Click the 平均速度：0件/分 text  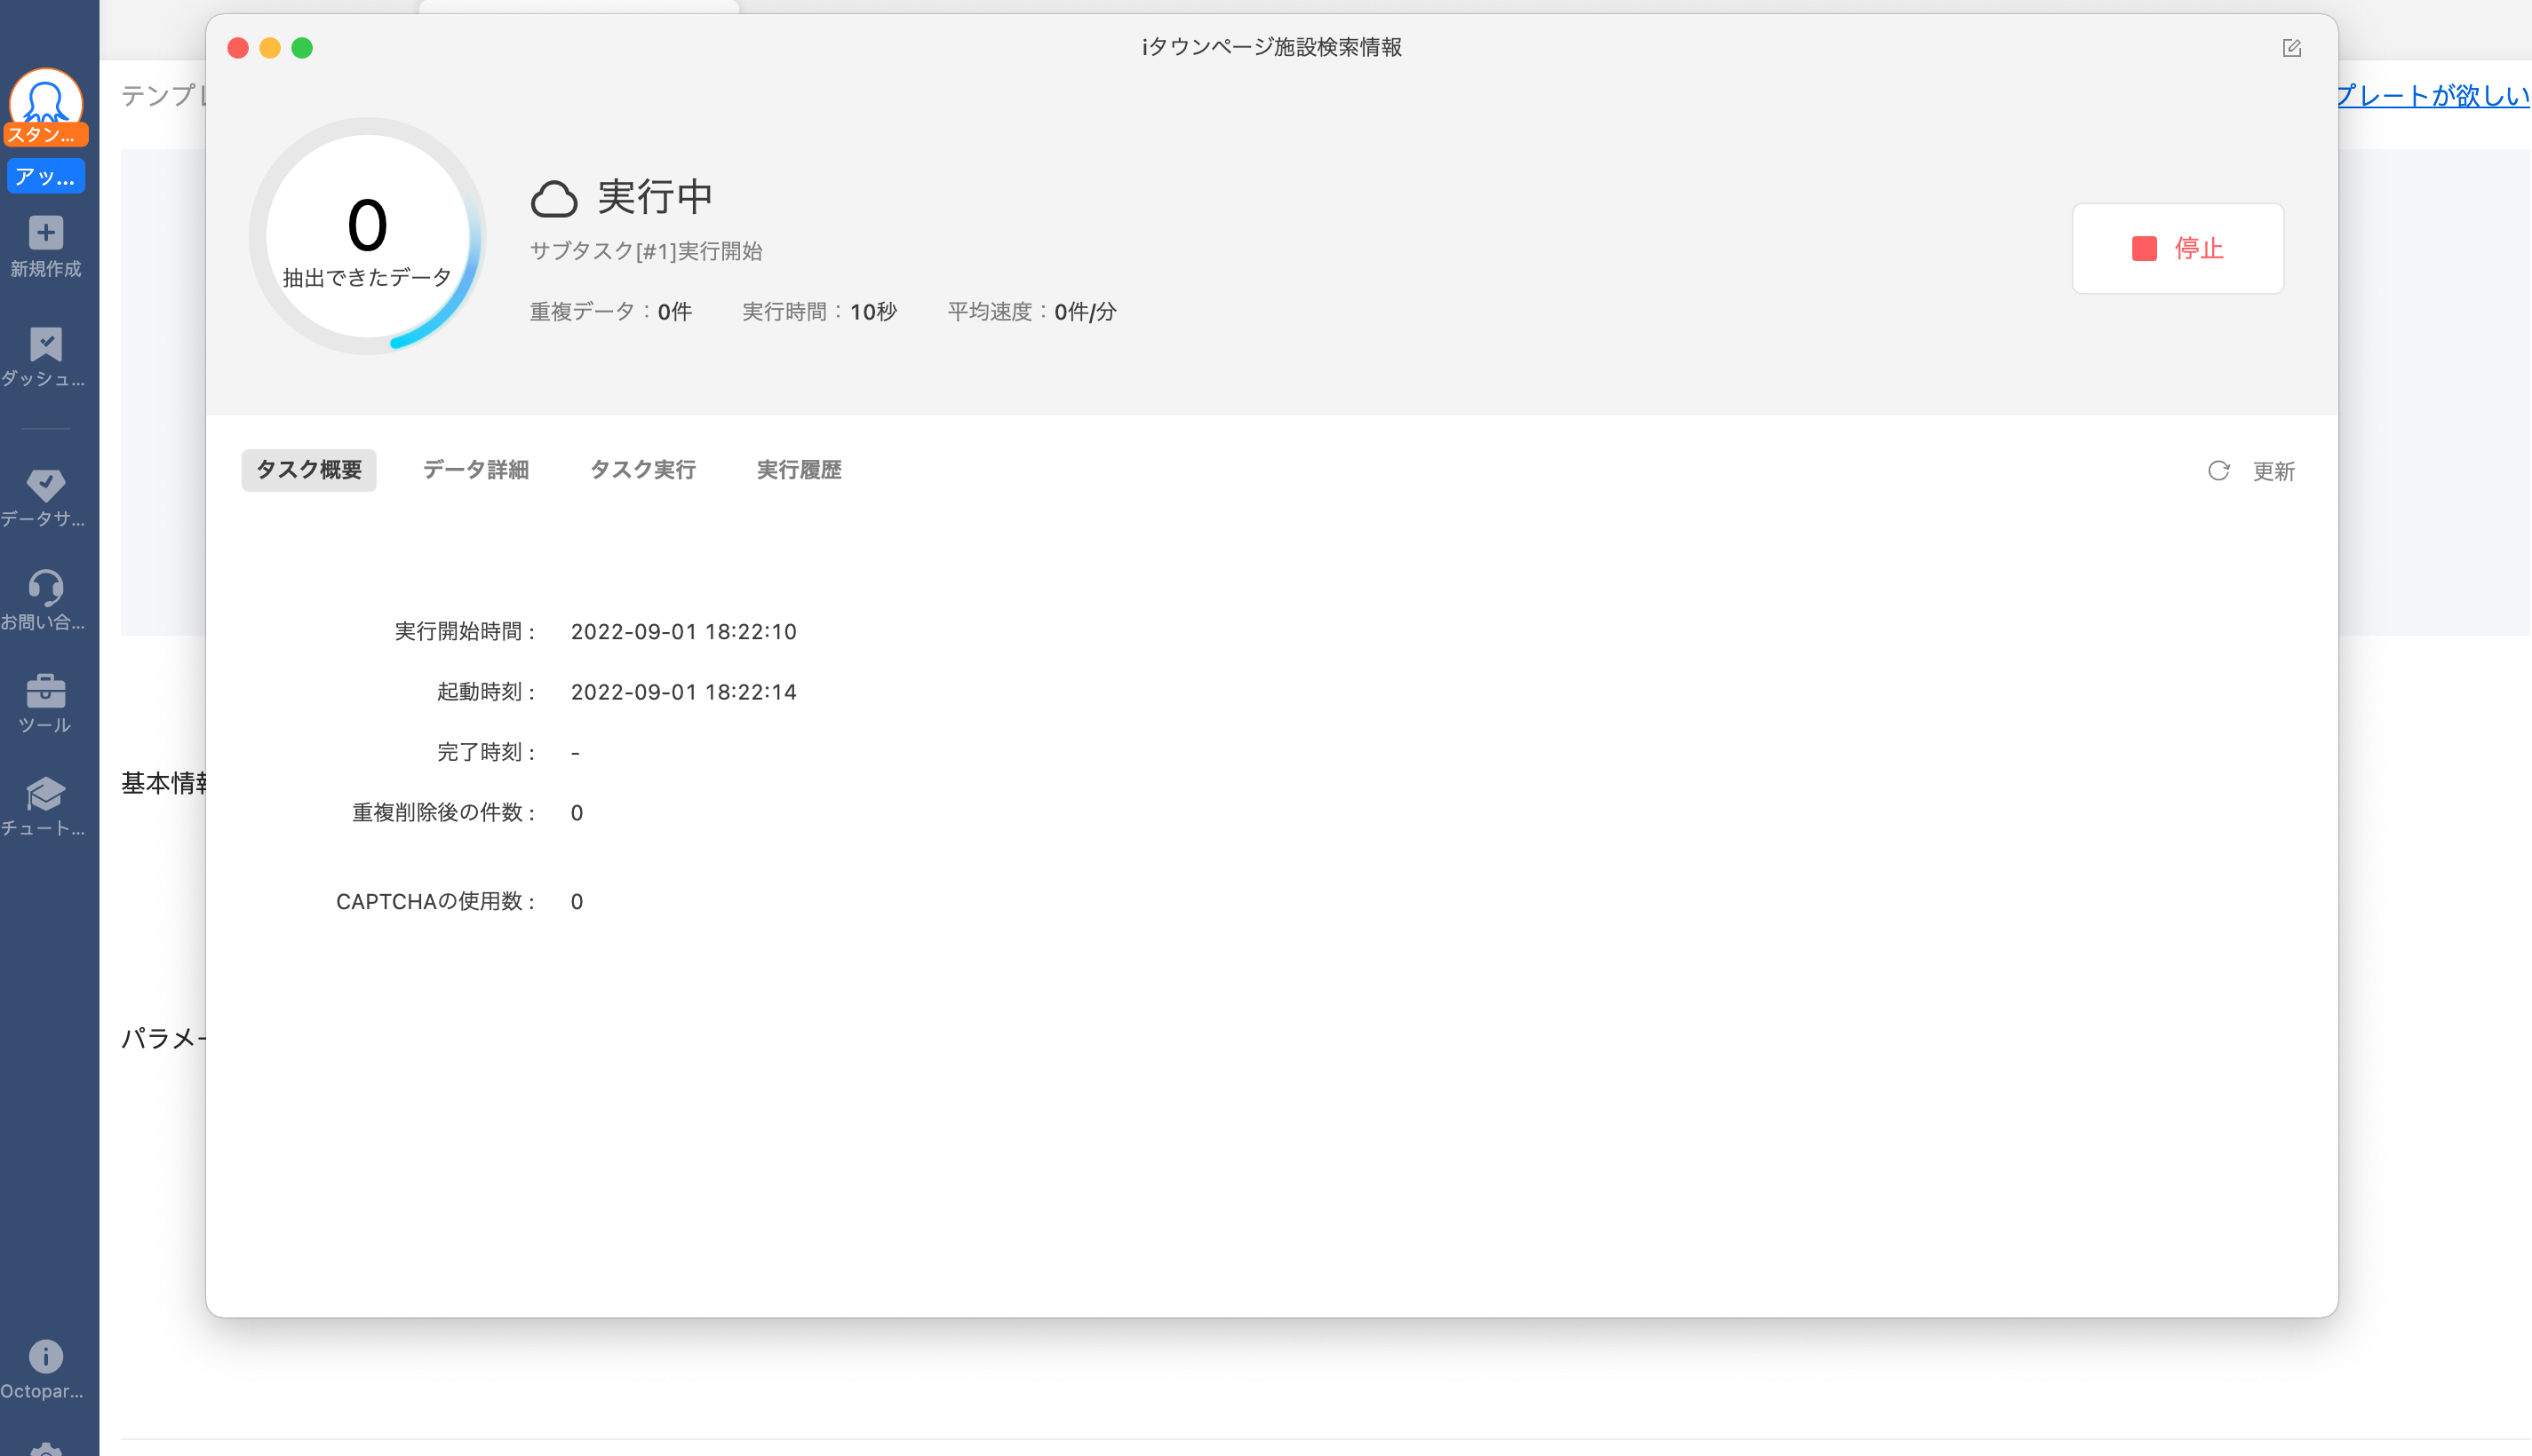[1031, 312]
